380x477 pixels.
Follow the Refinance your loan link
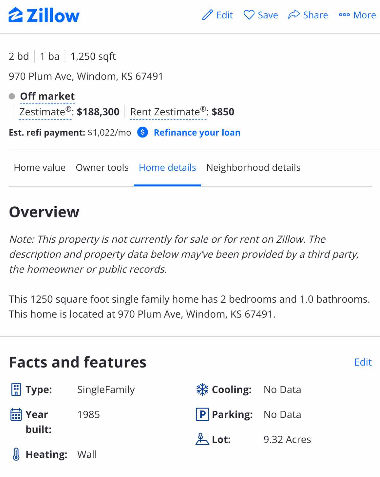pyautogui.click(x=197, y=132)
